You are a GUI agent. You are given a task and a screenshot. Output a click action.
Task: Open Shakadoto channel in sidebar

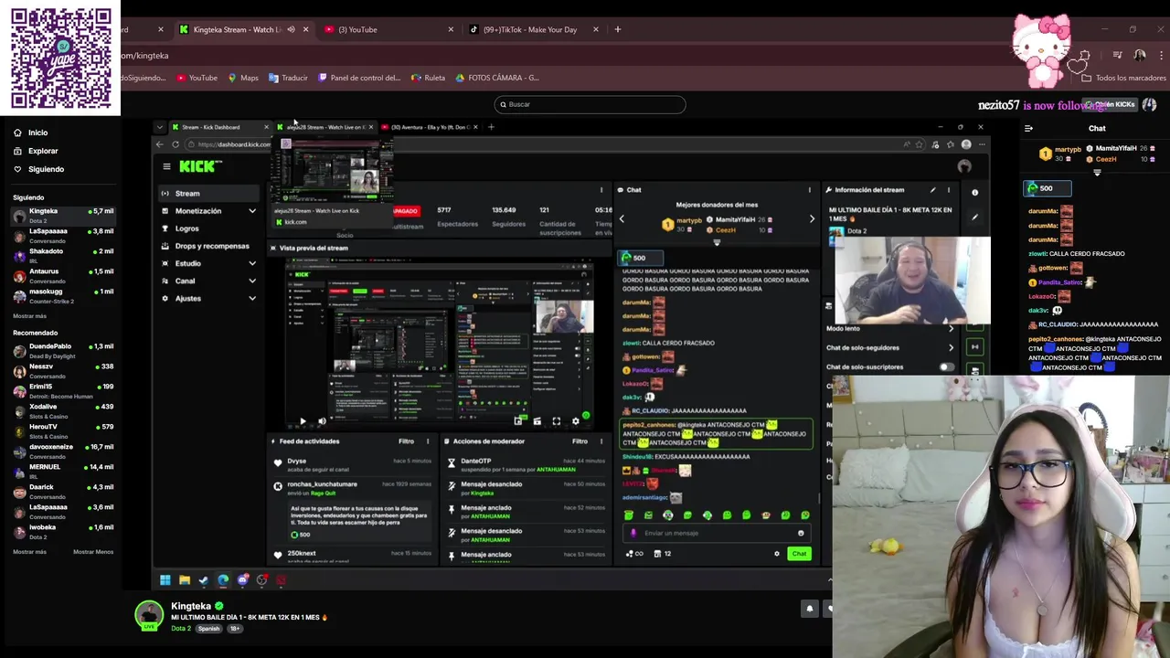click(62, 255)
